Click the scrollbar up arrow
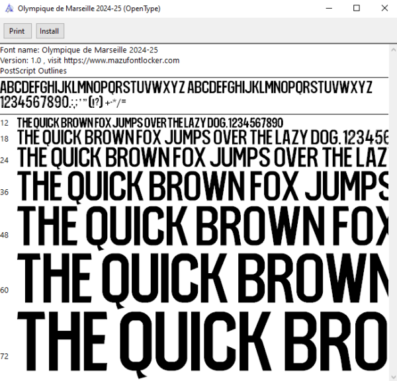The width and height of the screenshot is (397, 381). pos(393,50)
